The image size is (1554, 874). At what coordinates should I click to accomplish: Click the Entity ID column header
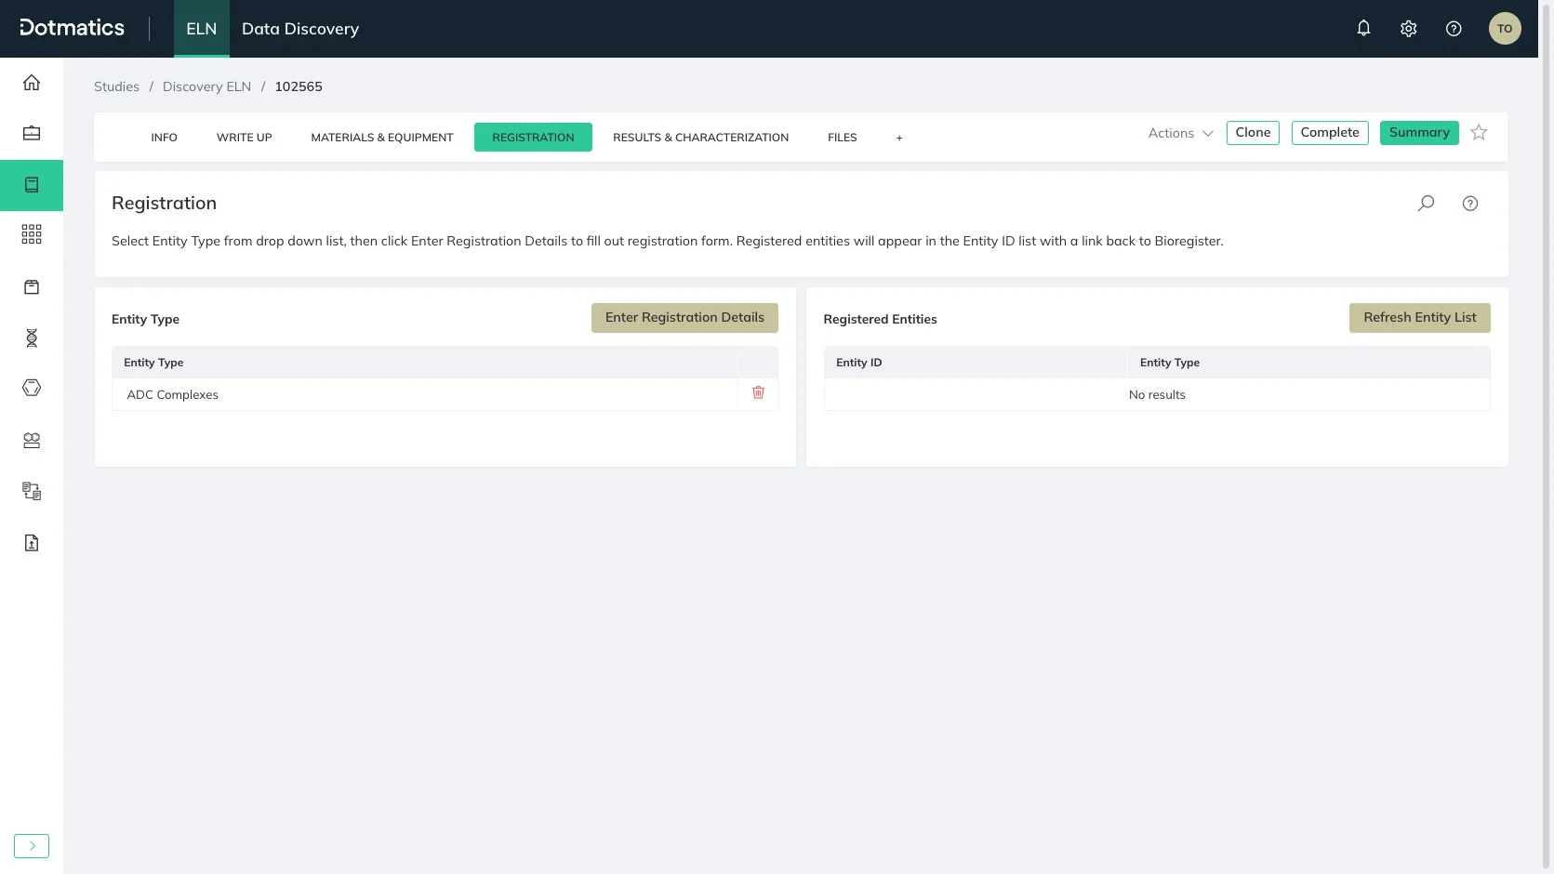976,363
